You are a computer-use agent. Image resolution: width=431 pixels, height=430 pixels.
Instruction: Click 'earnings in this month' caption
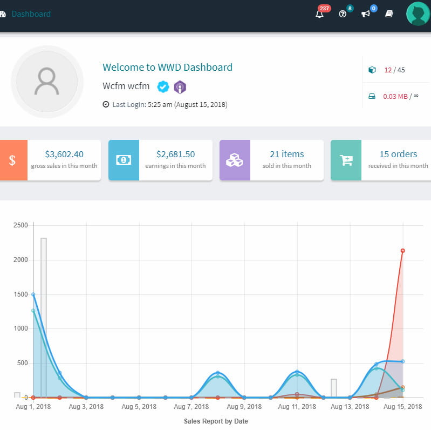175,166
